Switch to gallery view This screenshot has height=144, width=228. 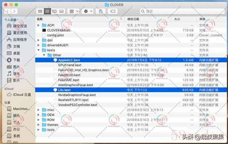[61, 11]
